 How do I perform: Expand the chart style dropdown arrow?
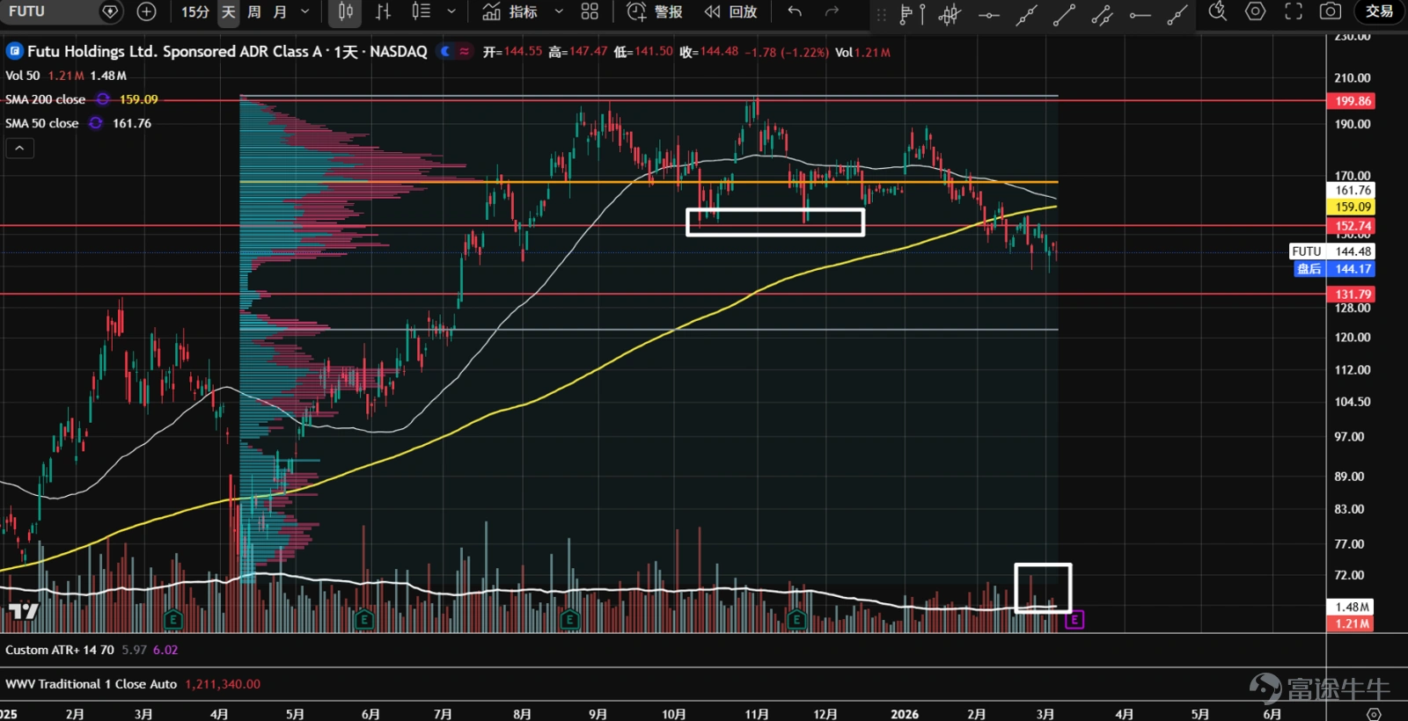[451, 11]
